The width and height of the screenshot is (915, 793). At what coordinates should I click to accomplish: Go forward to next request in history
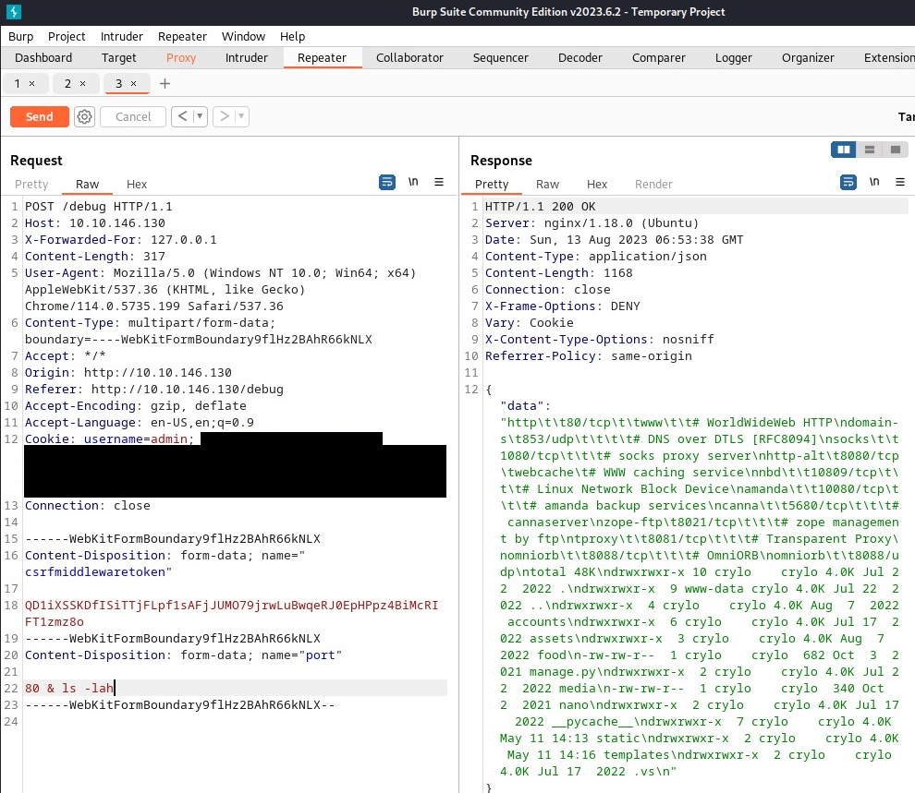[225, 116]
